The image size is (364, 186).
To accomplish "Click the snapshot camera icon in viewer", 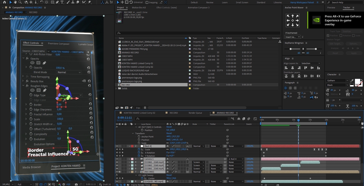I will 76,184.
